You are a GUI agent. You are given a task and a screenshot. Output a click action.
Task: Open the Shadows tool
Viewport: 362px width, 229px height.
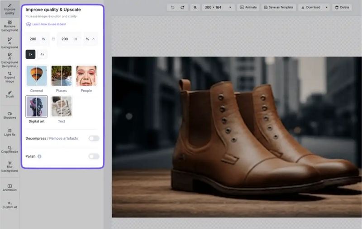point(10,116)
